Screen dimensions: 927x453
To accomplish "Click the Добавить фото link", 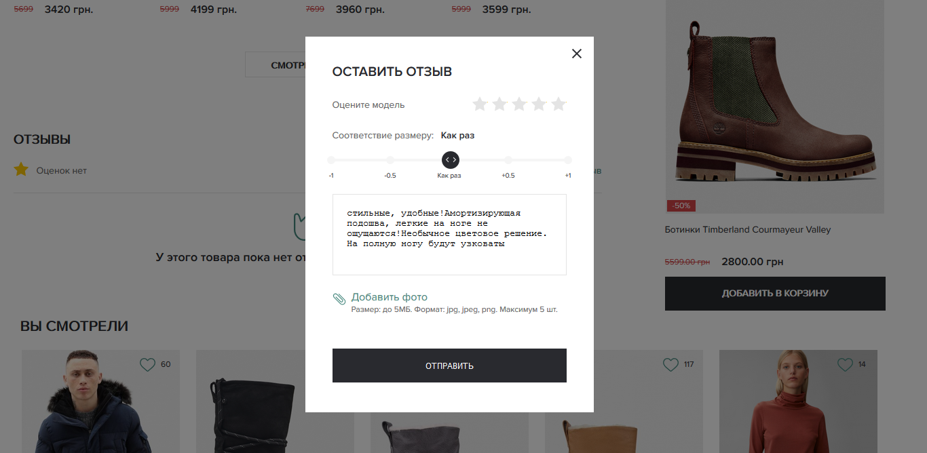I will [390, 297].
